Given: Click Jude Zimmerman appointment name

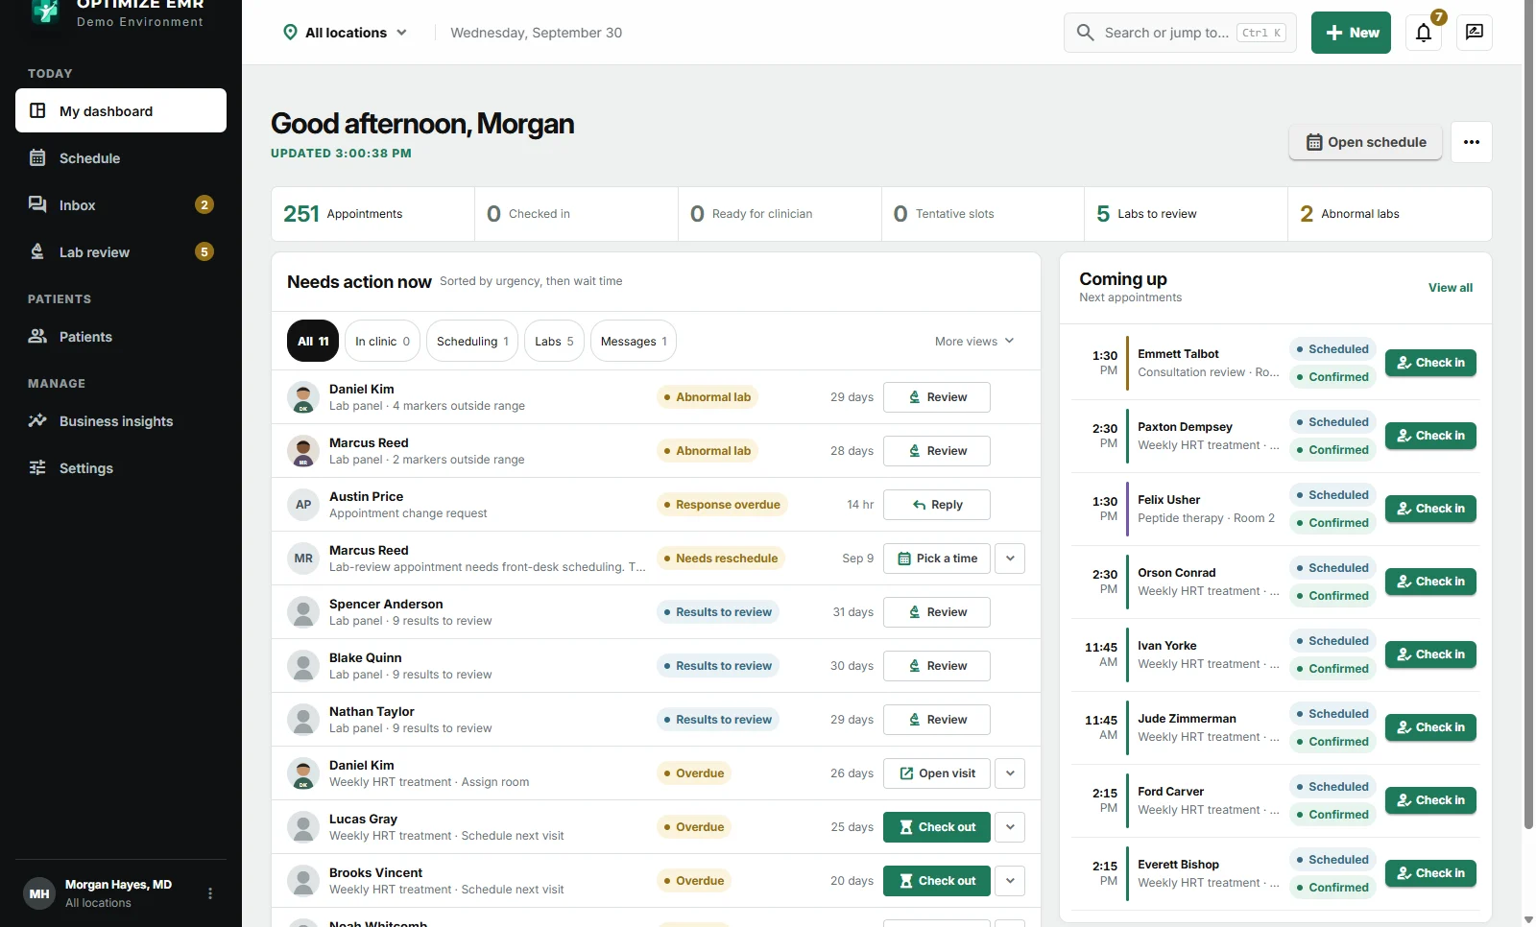Looking at the screenshot, I should [x=1187, y=719].
